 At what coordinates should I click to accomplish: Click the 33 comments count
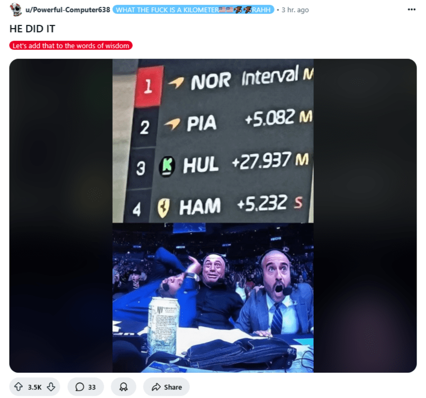coord(92,387)
